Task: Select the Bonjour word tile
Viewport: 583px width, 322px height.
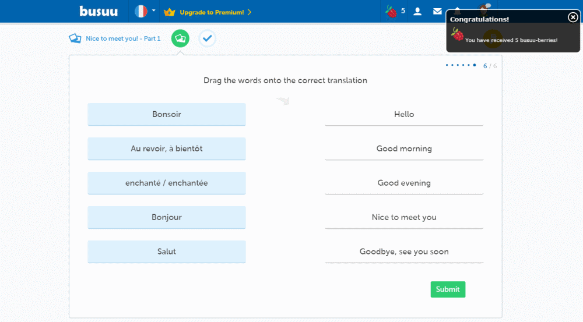Action: pyautogui.click(x=167, y=217)
